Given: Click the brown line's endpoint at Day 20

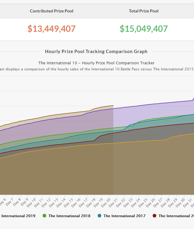Looking at the screenshot, I should [x=113, y=106].
